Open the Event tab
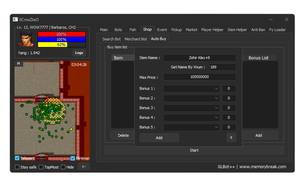The image size is (304, 182). tap(162, 30)
